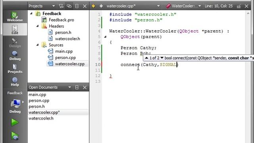Open main.cpp in the Sources folder
Image resolution: width=254 pixels, height=143 pixels.
[x=64, y=51]
